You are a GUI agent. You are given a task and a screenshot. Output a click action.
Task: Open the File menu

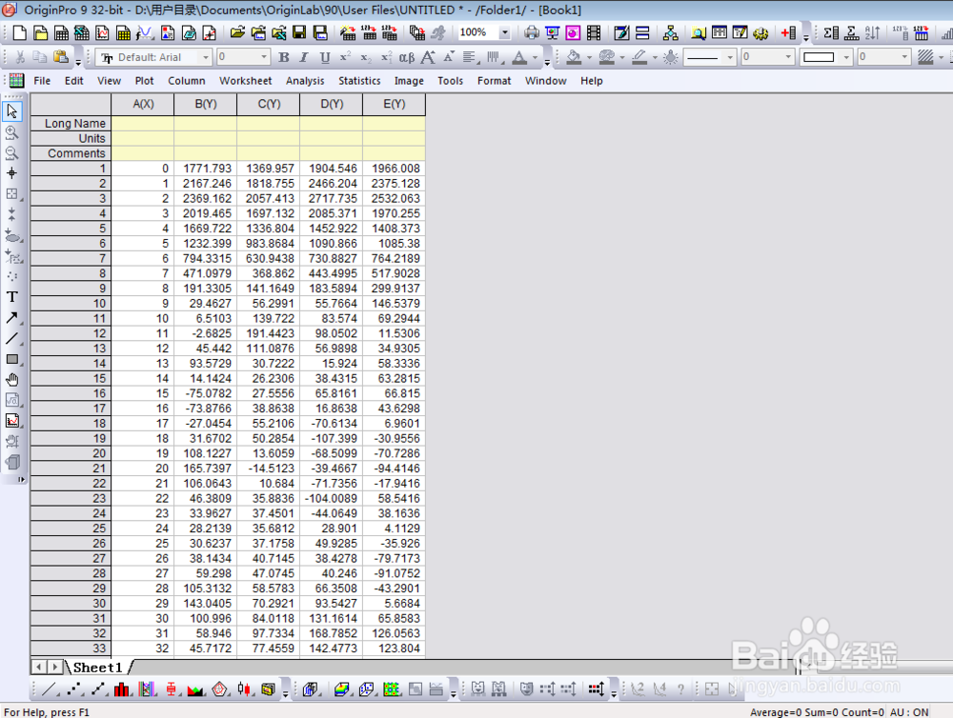coord(42,81)
